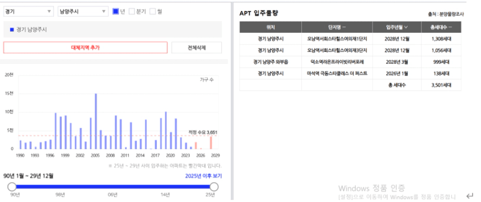Click the tall 2005 bar in chart
This screenshot has height=202, width=481.
tap(96, 121)
